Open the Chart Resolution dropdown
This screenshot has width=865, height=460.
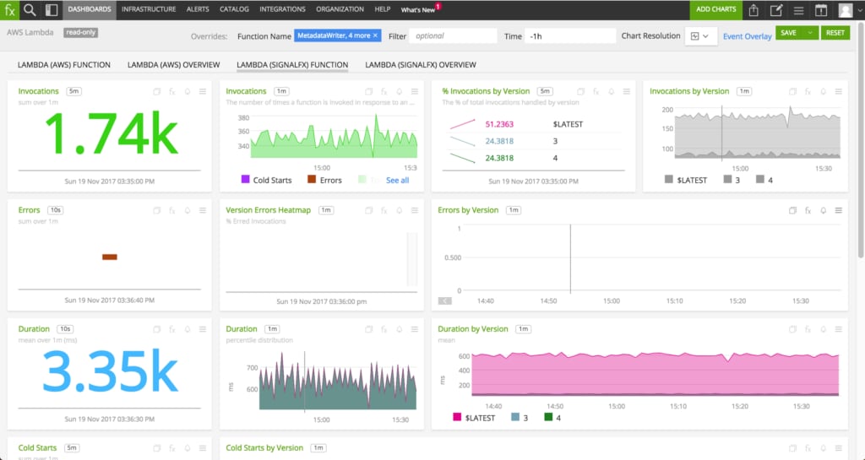pyautogui.click(x=700, y=36)
